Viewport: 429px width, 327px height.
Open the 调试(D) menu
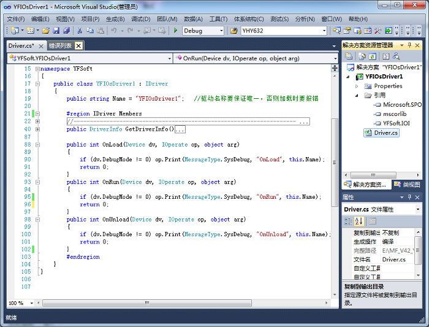pos(140,19)
